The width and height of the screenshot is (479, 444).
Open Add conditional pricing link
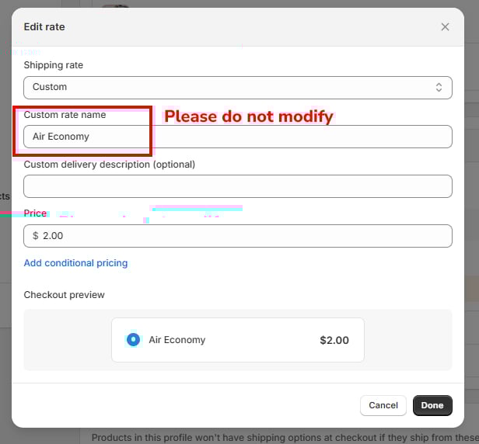75,263
